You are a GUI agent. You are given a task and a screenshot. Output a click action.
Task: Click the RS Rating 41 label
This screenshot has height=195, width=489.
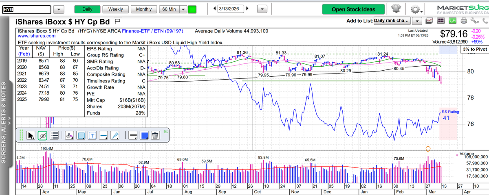[x=450, y=115]
